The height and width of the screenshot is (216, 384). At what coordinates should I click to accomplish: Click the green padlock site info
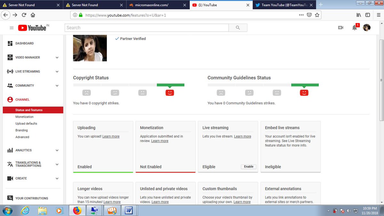(x=81, y=15)
